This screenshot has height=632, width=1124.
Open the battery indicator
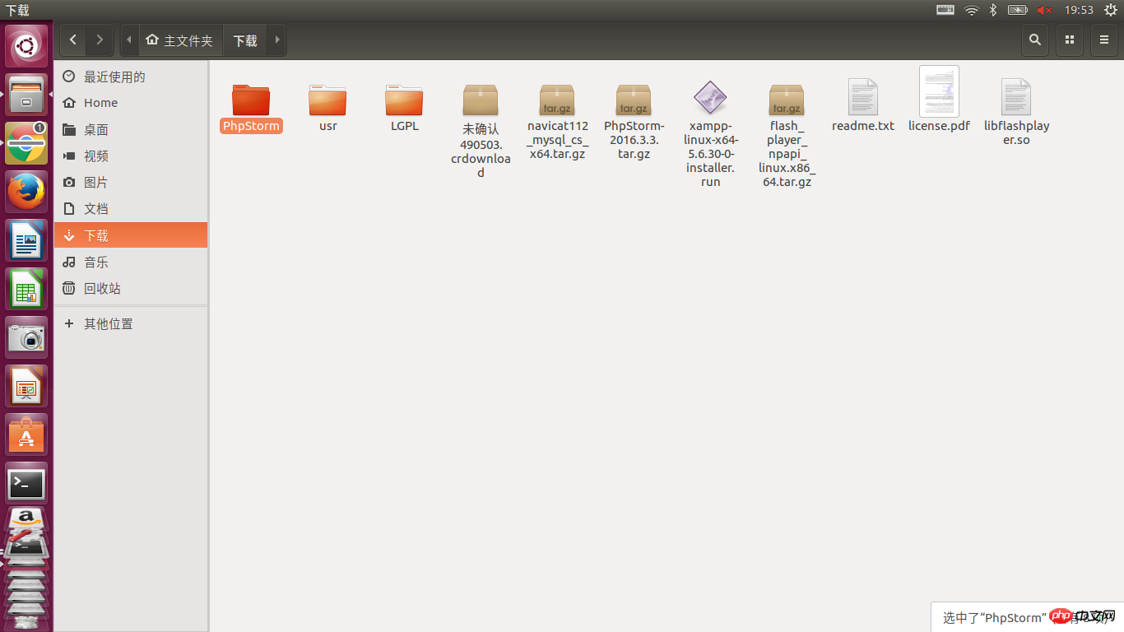click(x=1018, y=10)
